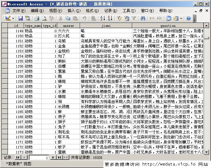
Task: Open the 记录(R) menu
Action: click(111, 11)
